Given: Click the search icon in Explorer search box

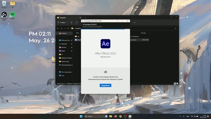Looking at the screenshot, I should (x=175, y=28).
